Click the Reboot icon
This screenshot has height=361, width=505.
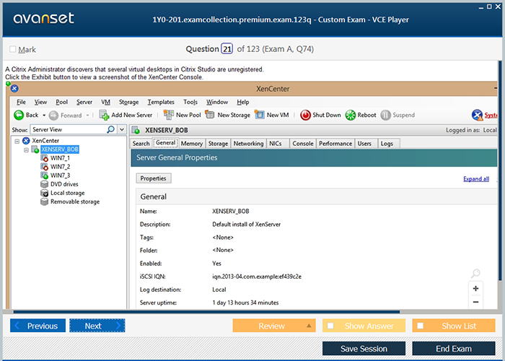(351, 115)
